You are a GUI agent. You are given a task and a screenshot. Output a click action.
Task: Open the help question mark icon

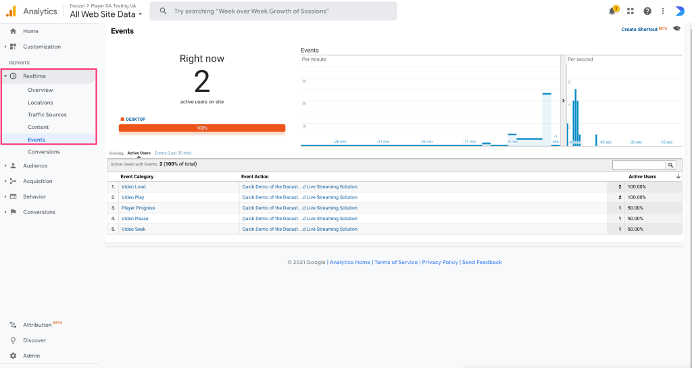[x=647, y=11]
